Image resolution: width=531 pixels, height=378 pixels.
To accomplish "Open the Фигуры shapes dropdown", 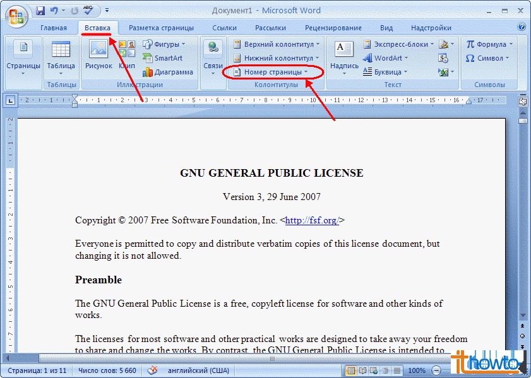I will click(164, 44).
